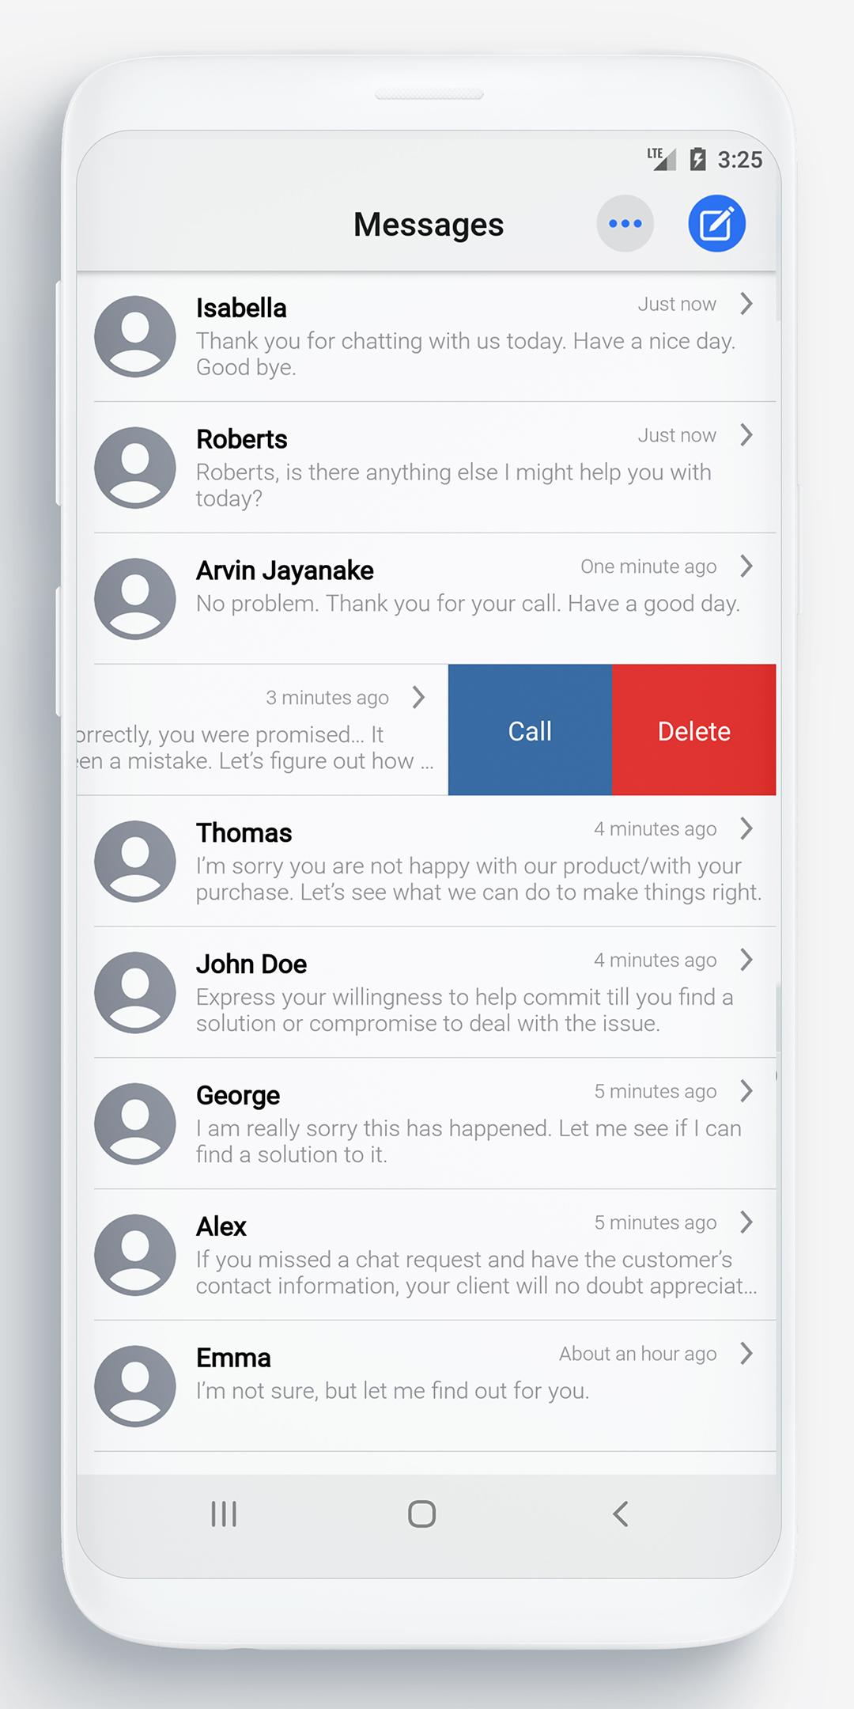The width and height of the screenshot is (854, 1709).
Task: Open message 'If you missed a chat request'
Action: 477,1273
